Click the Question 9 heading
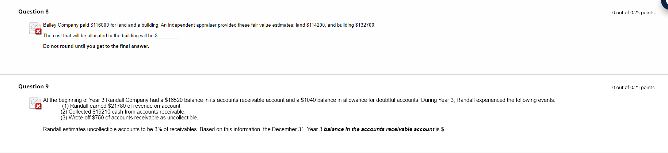Image resolution: width=668 pixels, height=153 pixels. click(33, 87)
